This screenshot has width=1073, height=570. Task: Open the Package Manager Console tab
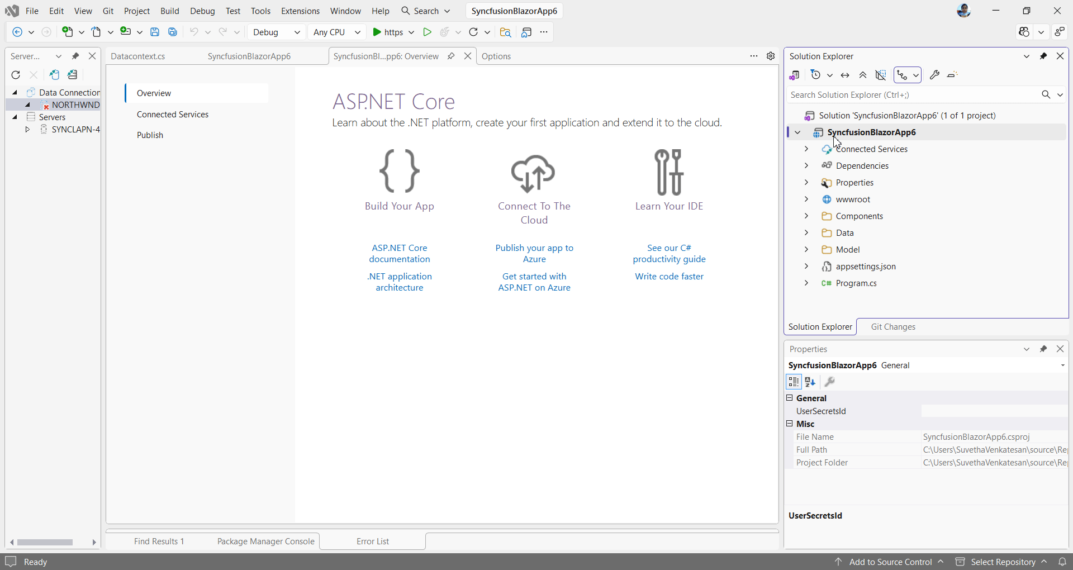tap(265, 541)
